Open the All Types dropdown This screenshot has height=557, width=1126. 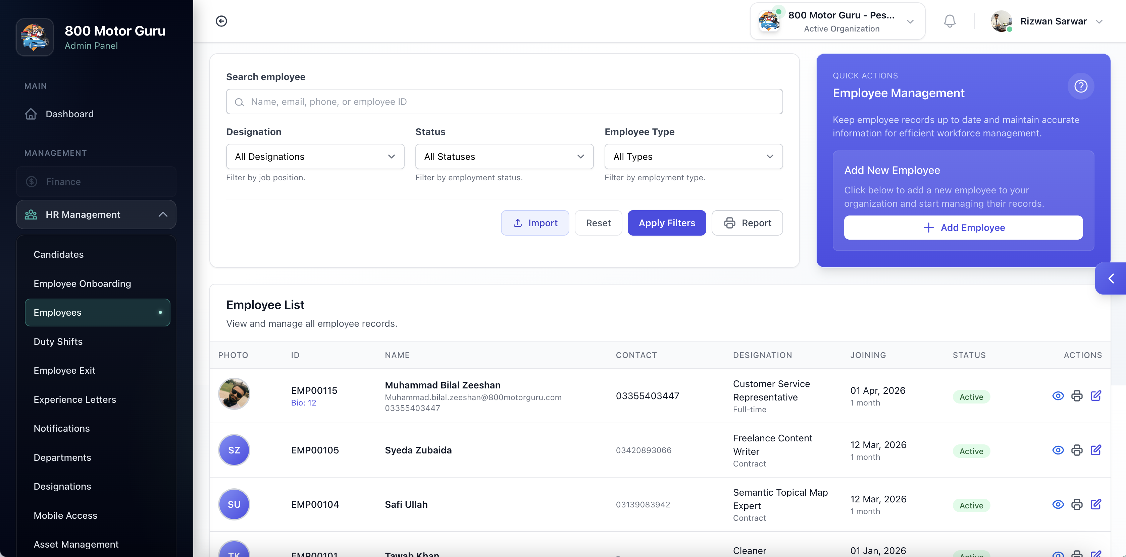pyautogui.click(x=694, y=157)
